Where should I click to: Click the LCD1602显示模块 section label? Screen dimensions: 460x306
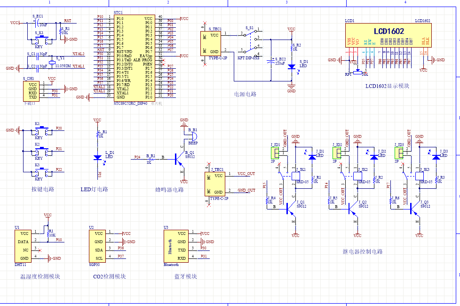point(387,86)
